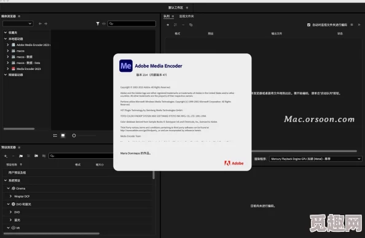Click the start queue play button
This screenshot has width=365, height=238.
click(x=359, y=25)
